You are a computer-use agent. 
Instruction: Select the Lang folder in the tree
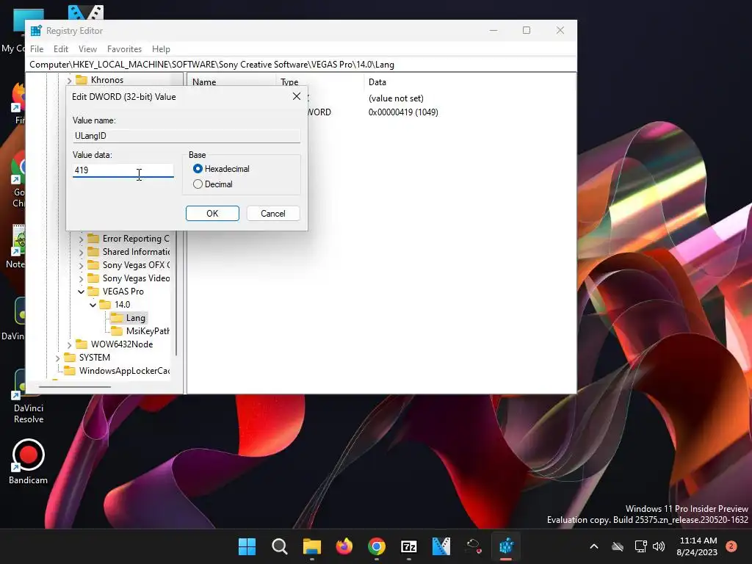click(135, 318)
